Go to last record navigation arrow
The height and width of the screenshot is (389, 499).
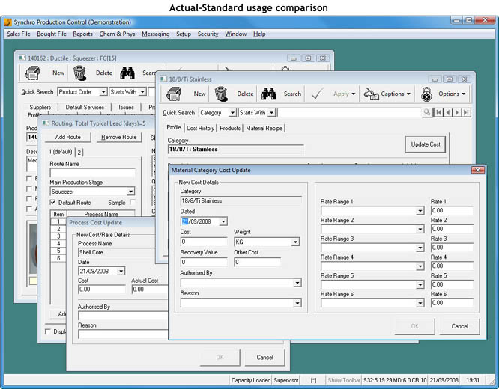click(x=466, y=112)
